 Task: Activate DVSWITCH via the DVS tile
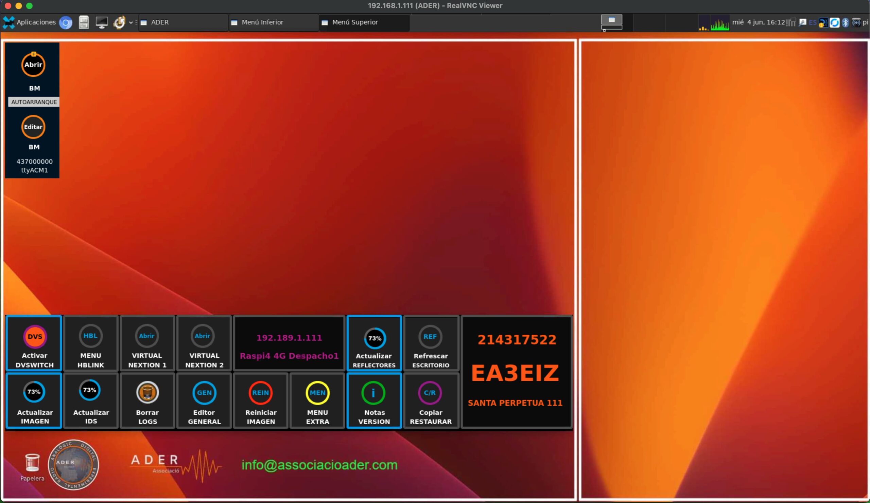[x=34, y=343]
